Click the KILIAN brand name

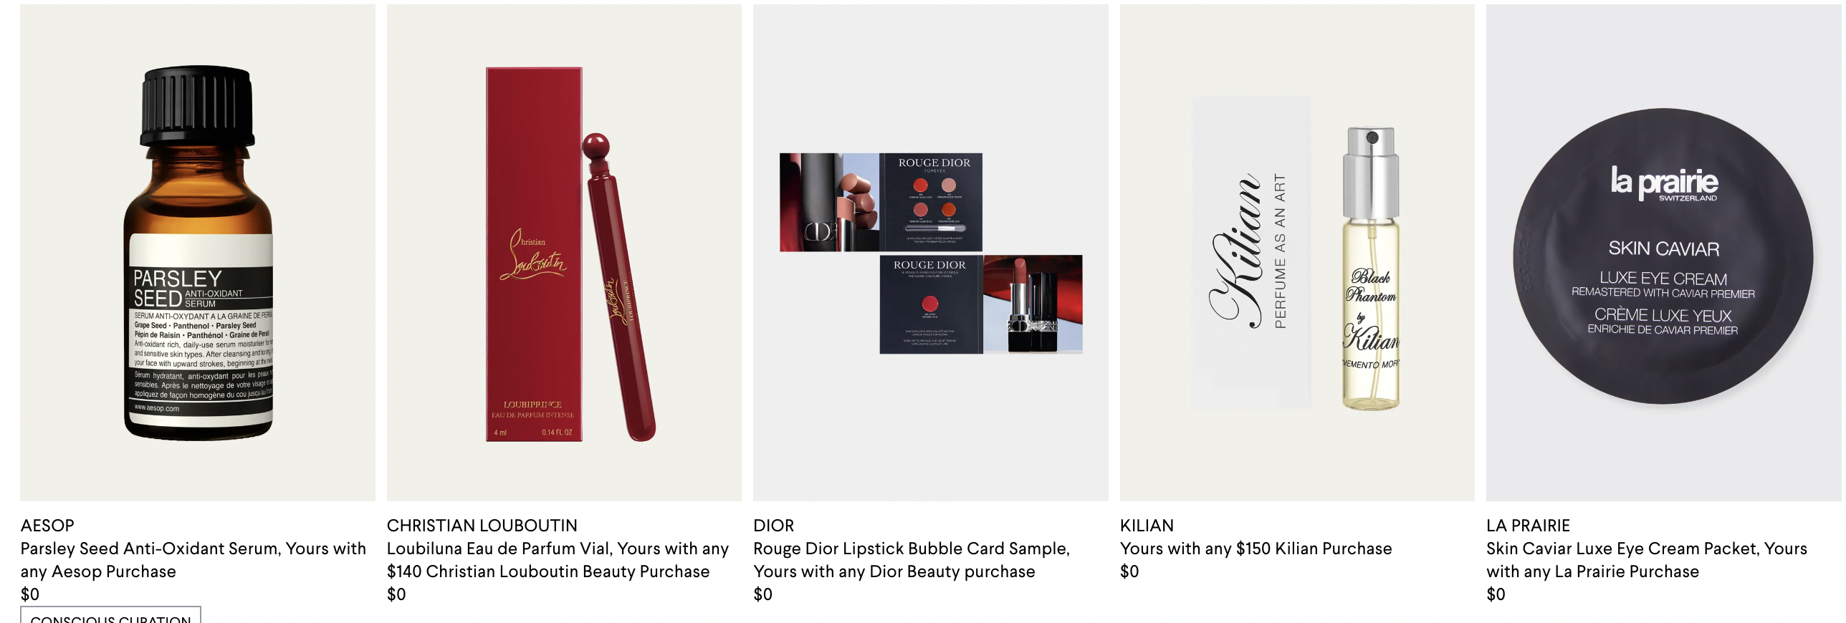[x=1147, y=526]
